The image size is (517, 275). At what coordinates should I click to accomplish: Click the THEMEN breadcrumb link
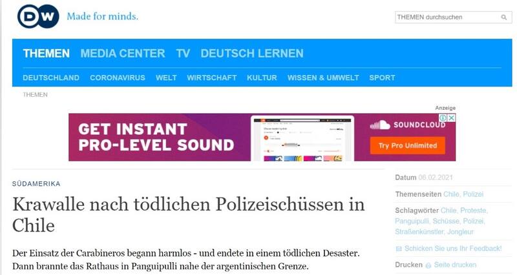tap(35, 95)
